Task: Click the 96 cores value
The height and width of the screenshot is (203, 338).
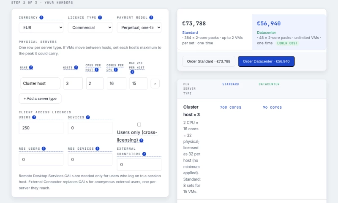Action: [x=272, y=107]
